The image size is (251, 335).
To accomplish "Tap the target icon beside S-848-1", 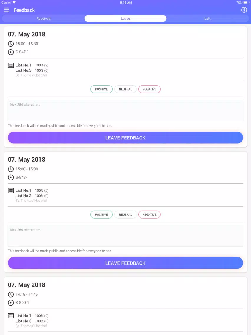I will 11,177.
